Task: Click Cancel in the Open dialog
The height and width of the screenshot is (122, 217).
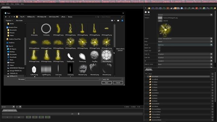Action: coord(118,83)
